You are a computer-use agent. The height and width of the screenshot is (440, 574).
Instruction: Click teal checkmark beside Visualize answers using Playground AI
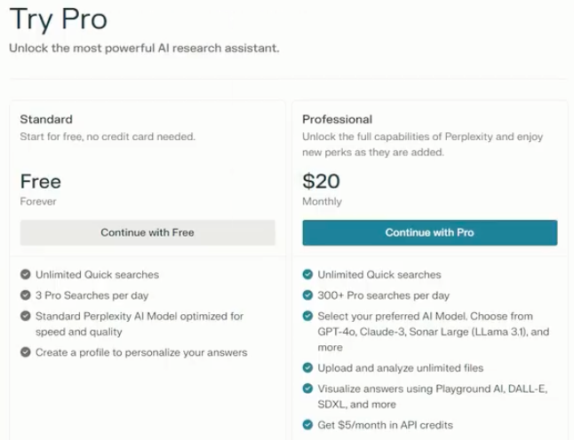(x=307, y=389)
